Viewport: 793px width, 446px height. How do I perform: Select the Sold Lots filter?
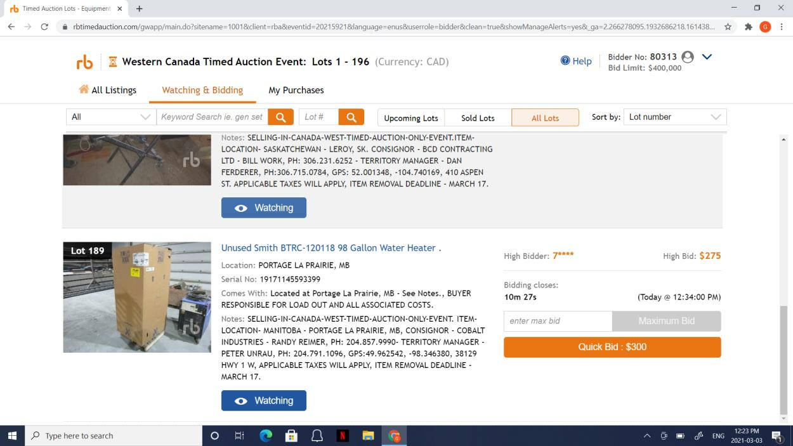pyautogui.click(x=478, y=118)
